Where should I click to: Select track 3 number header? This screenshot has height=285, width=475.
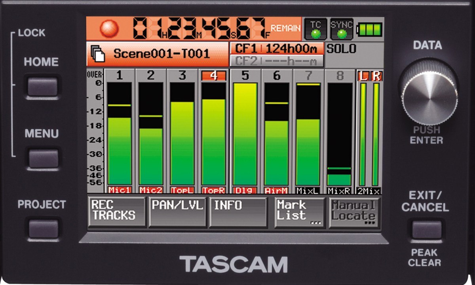182,75
